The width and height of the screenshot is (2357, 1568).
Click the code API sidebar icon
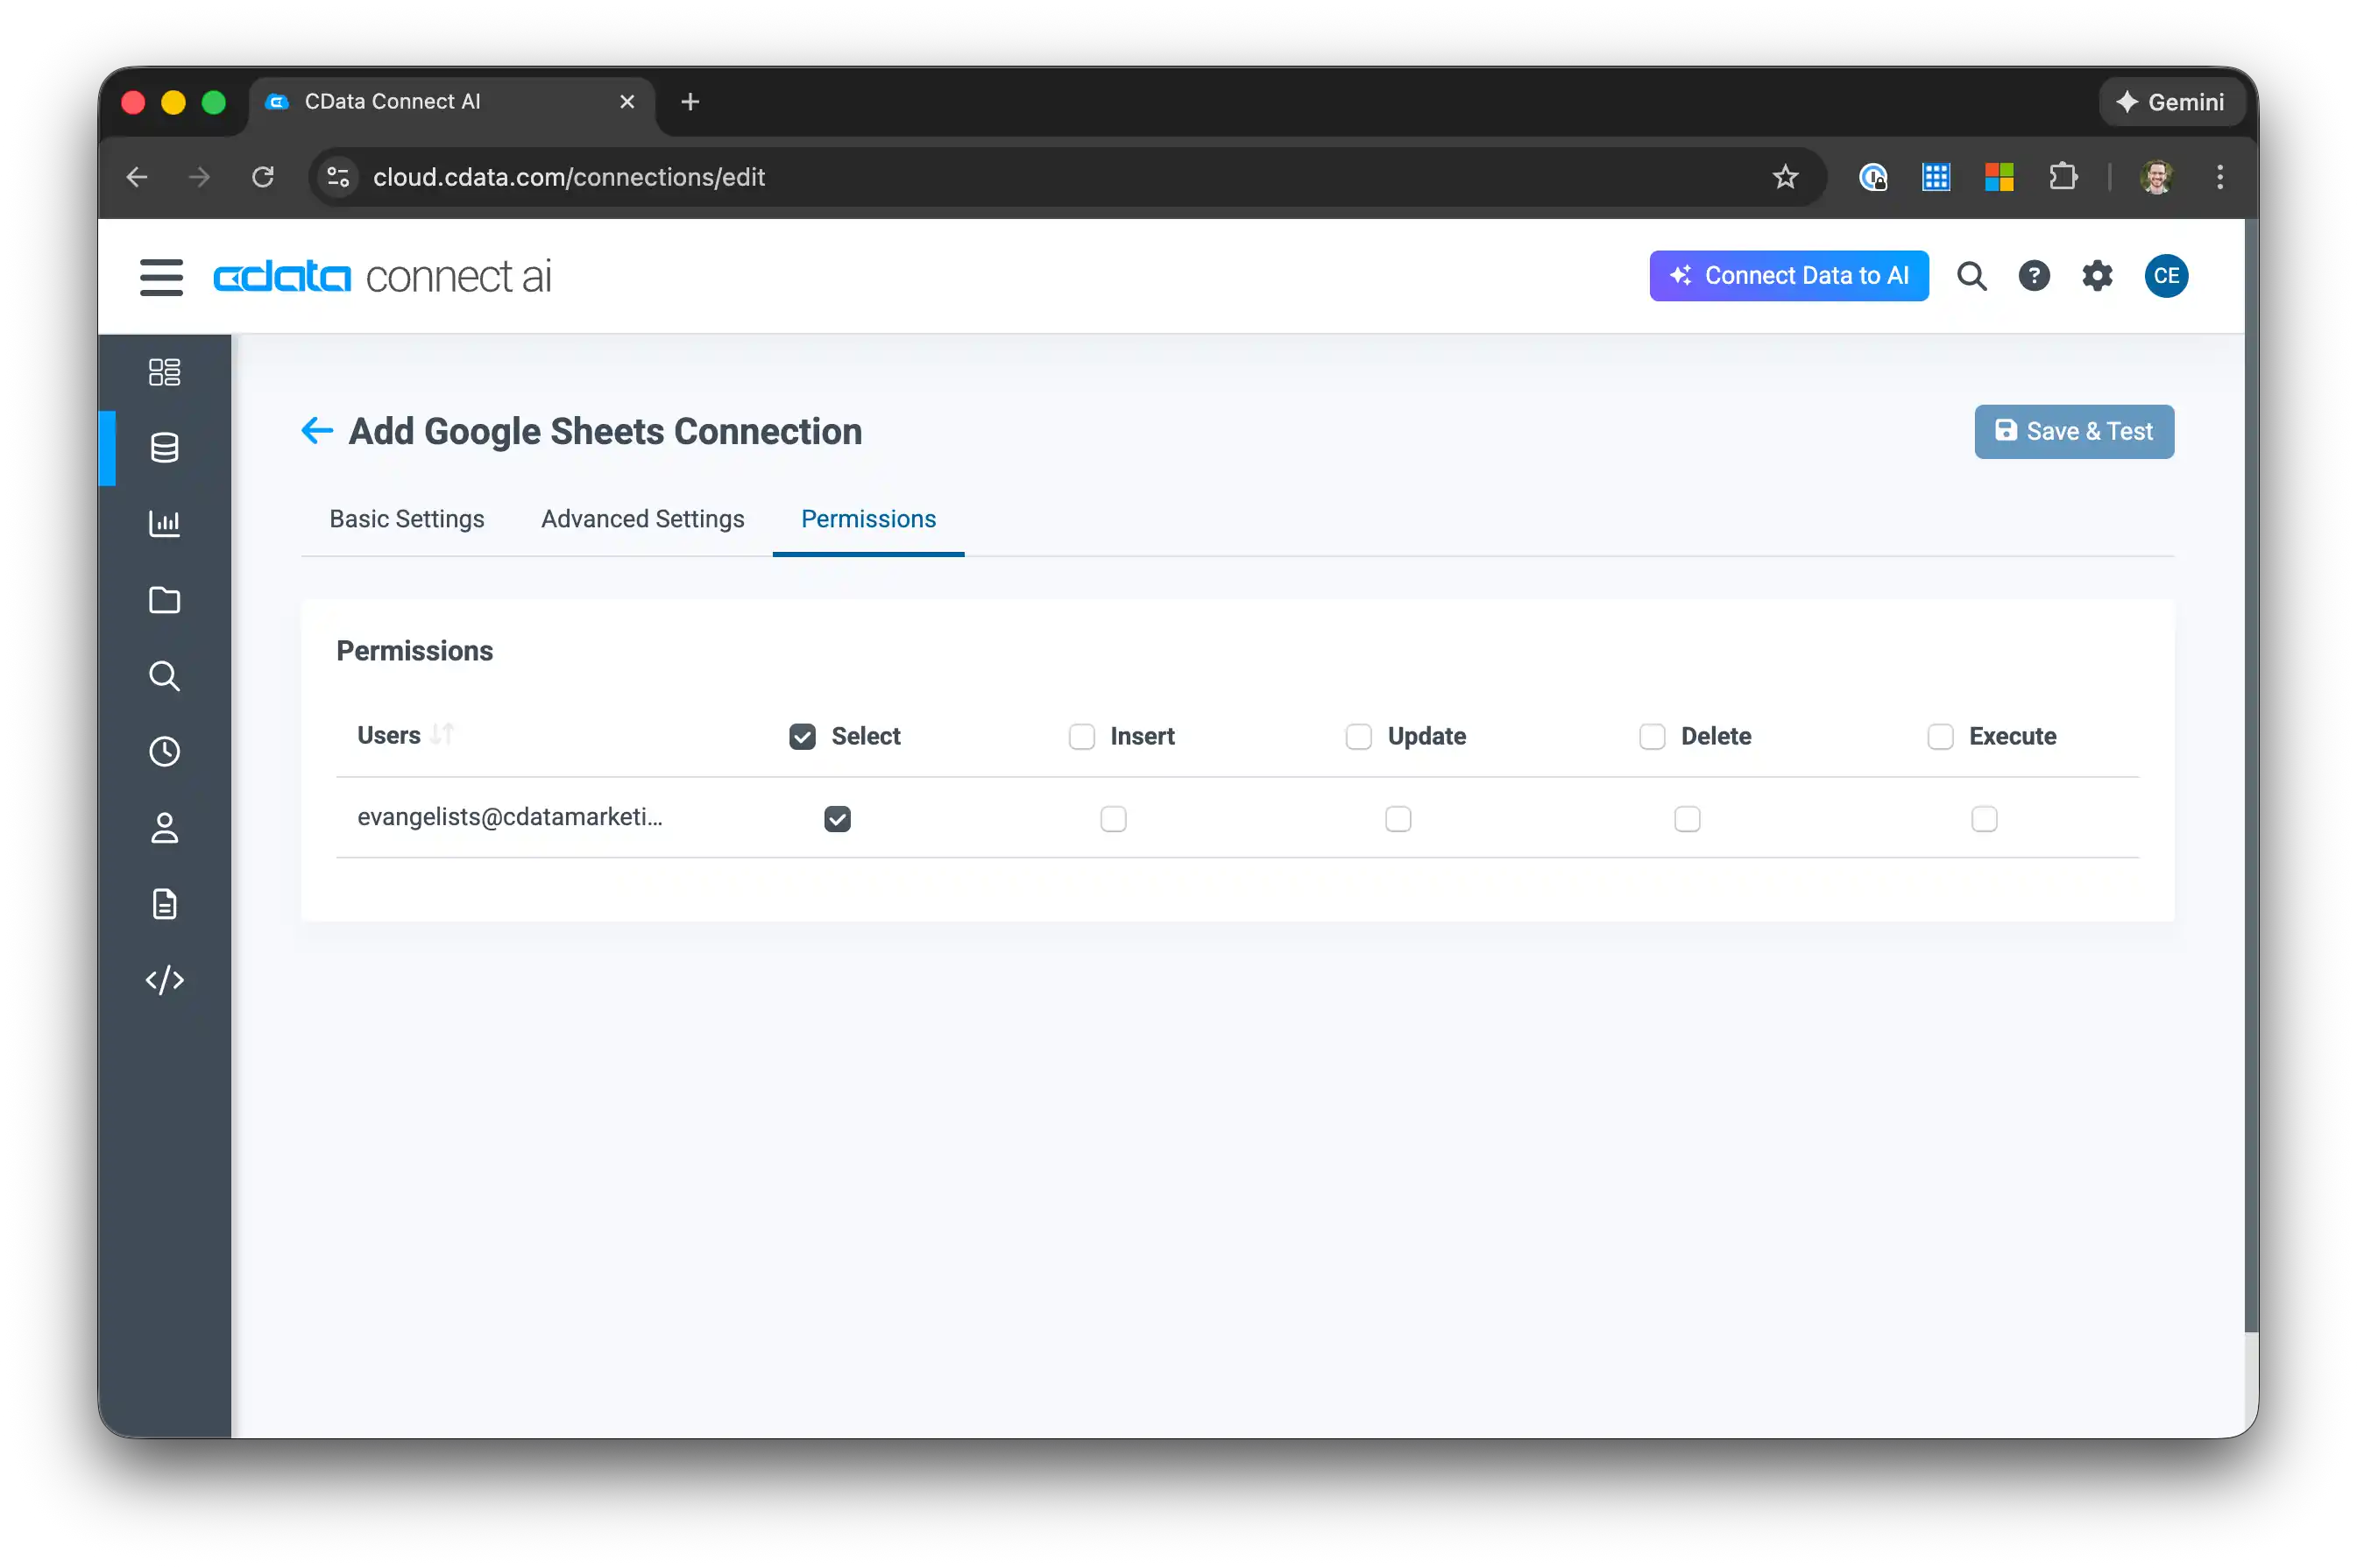click(x=164, y=980)
